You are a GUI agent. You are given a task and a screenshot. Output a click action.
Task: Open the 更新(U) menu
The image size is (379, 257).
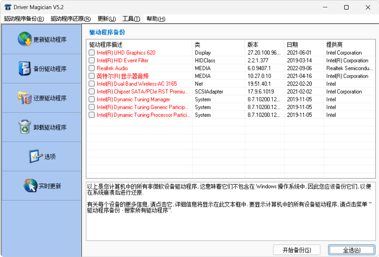point(107,19)
